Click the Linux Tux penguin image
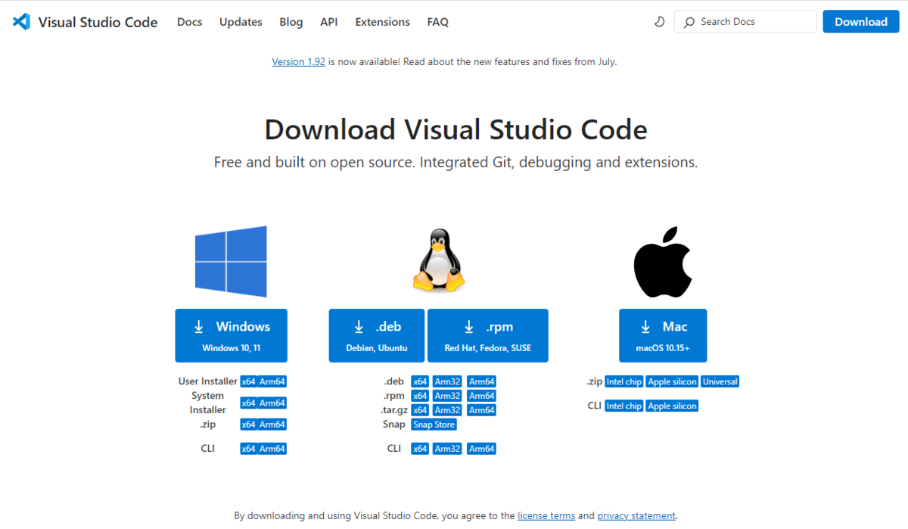Image resolution: width=908 pixels, height=529 pixels. coord(438,261)
